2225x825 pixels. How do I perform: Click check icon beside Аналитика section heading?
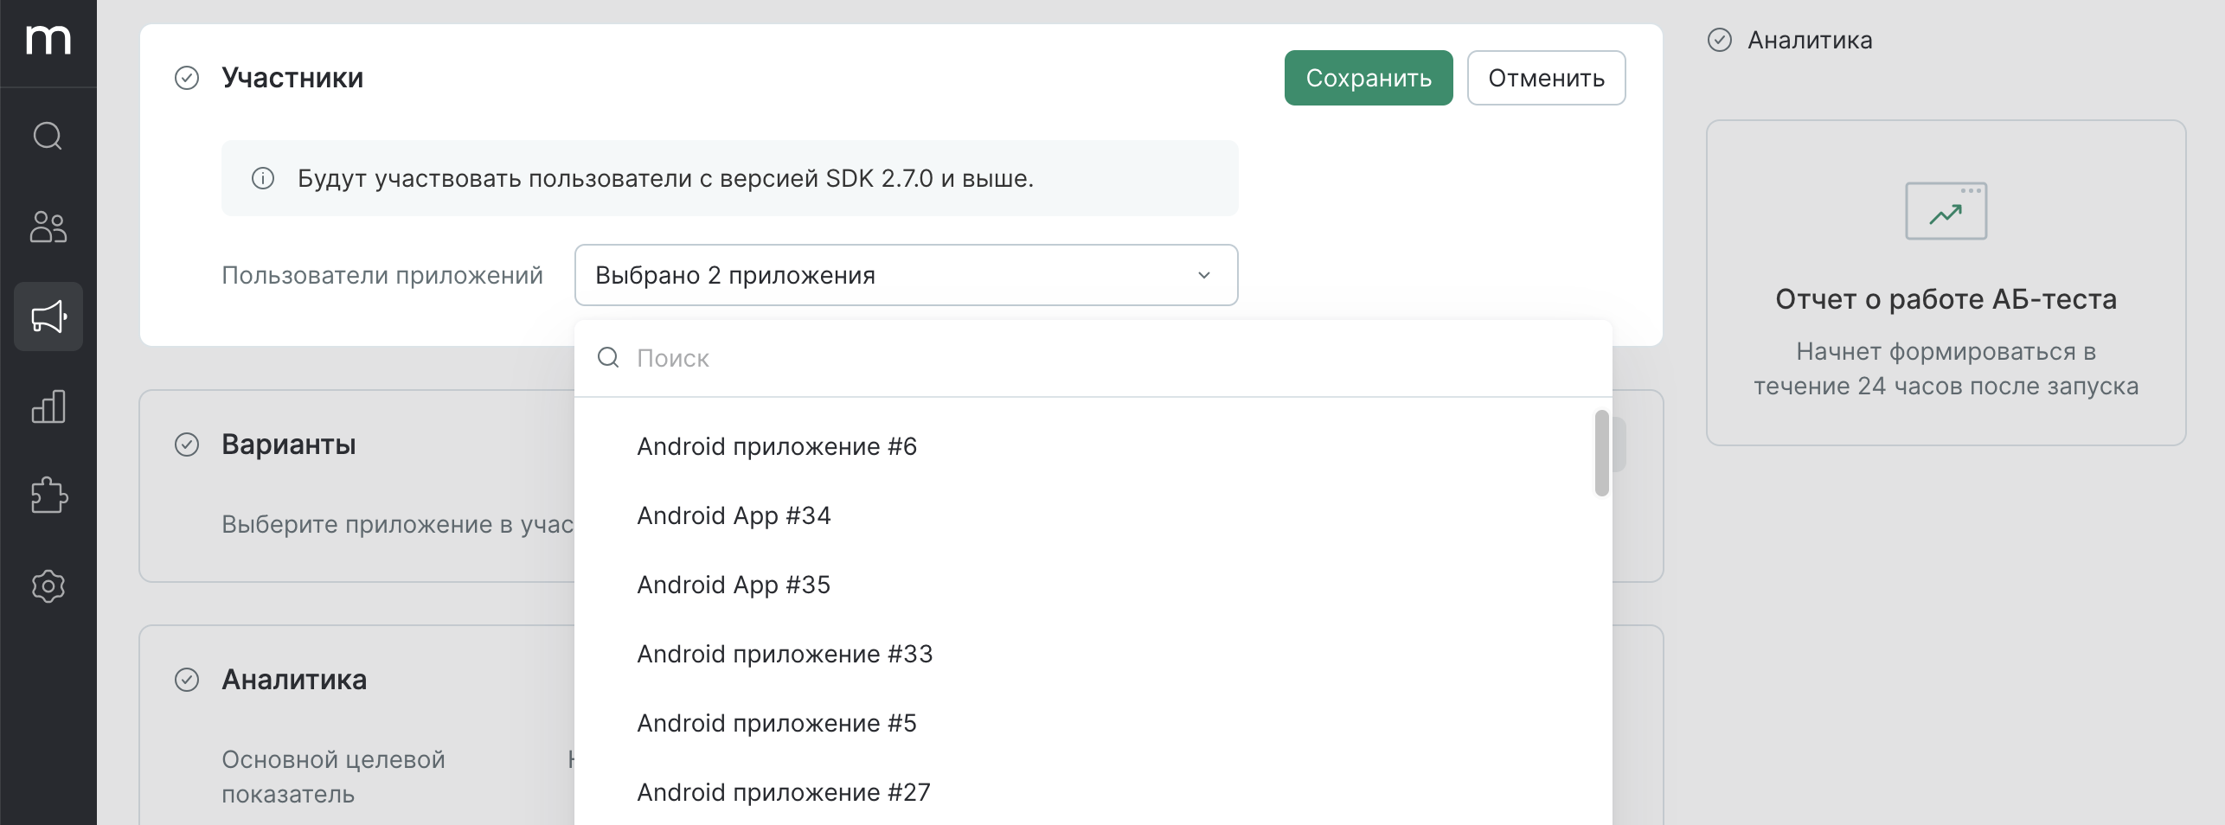coord(187,680)
